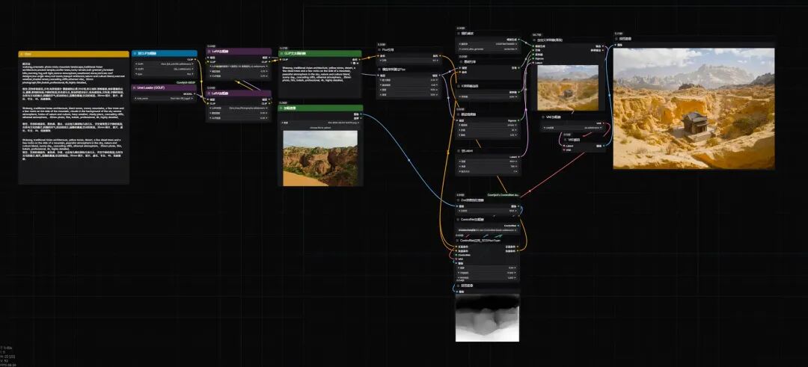The width and height of the screenshot is (808, 367).
Task: Collapse the VAE loader node dot
Action: point(544,117)
